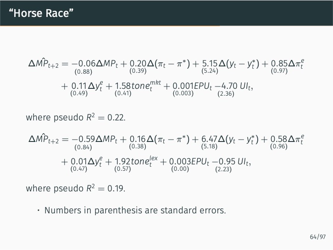Click the tone lex term 1.92 coefficient
Screen dimensions: 333x250
[123, 161]
